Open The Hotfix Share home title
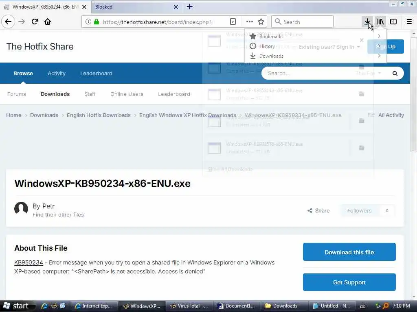The width and height of the screenshot is (417, 312). tap(40, 46)
